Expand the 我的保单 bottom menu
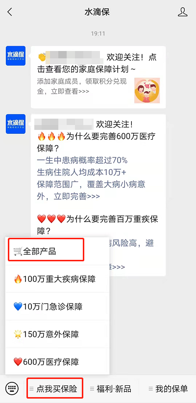This screenshot has height=403, width=196. tap(168, 389)
